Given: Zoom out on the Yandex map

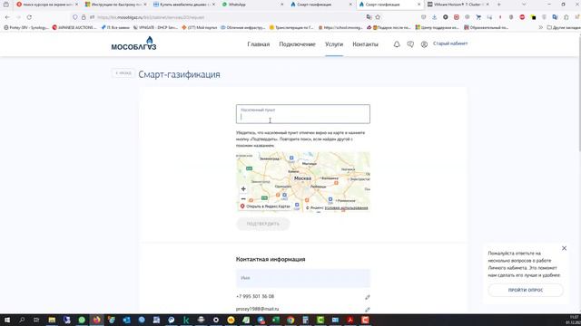Looking at the screenshot, I should click(243, 198).
